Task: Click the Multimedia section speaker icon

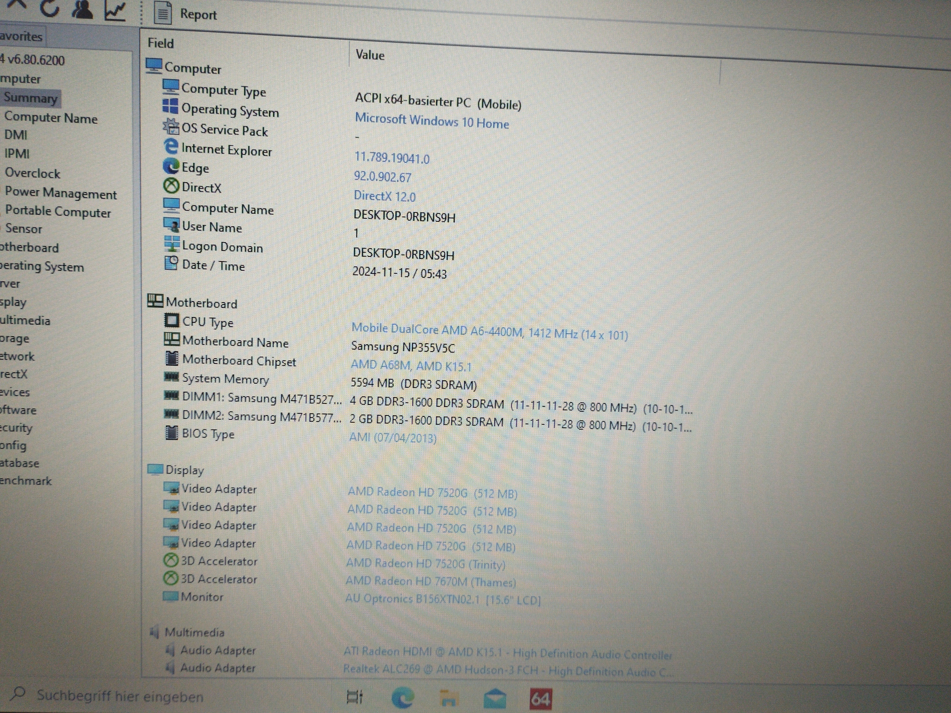Action: (155, 632)
